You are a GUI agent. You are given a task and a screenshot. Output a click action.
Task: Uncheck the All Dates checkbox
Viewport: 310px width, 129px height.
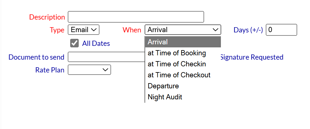pos(74,43)
